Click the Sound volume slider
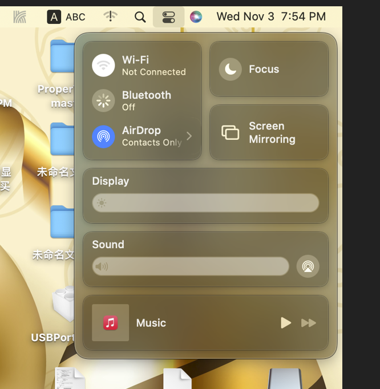The image size is (380, 389). [191, 266]
